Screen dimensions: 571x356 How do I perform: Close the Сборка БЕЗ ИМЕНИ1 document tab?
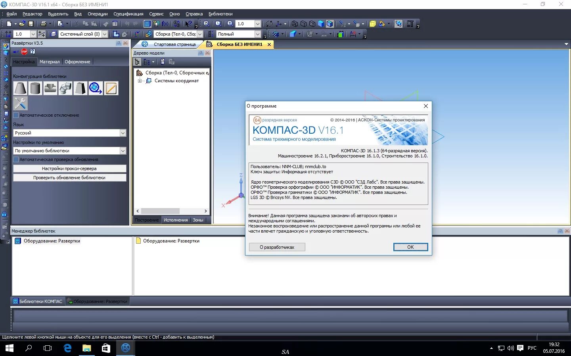pos(269,44)
